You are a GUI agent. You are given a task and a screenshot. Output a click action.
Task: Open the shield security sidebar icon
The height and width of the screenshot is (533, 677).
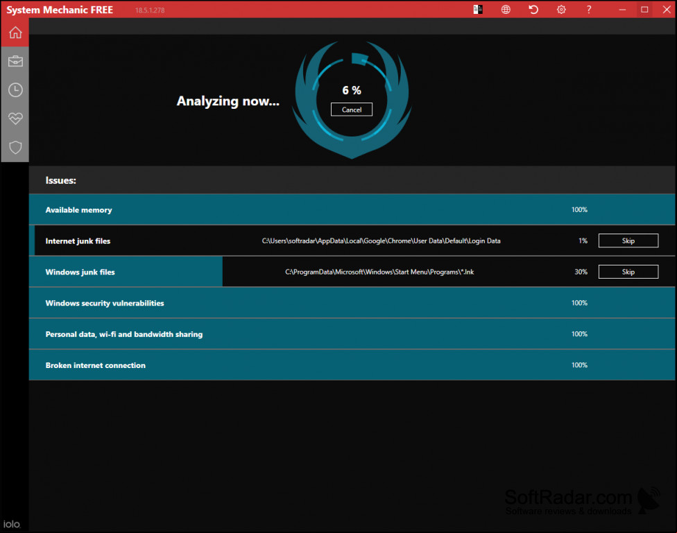15,147
